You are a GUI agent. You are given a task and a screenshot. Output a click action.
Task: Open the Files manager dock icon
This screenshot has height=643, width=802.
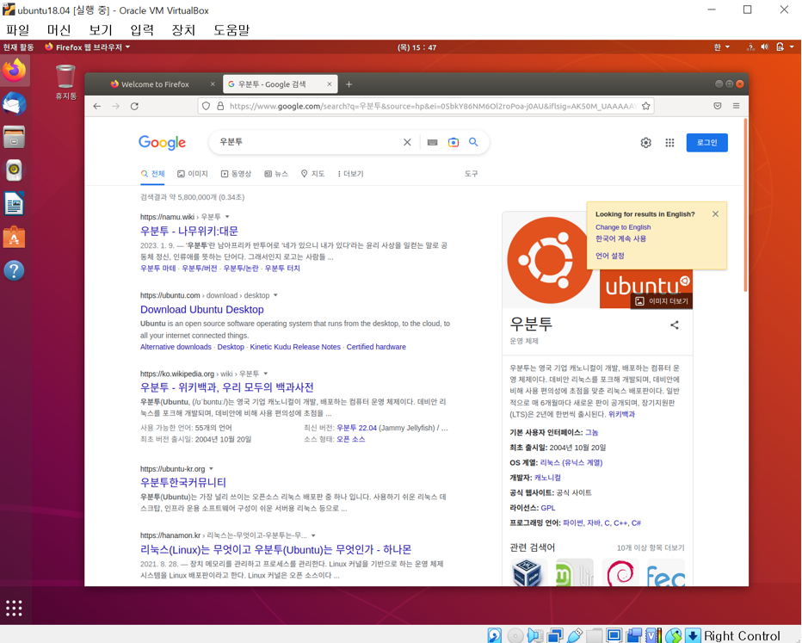coord(15,137)
